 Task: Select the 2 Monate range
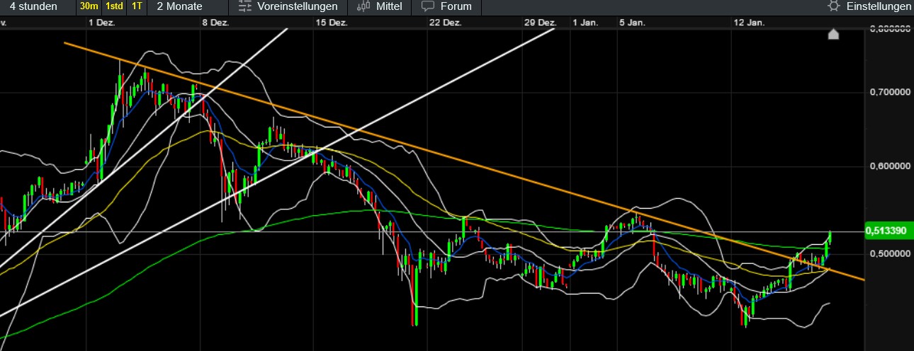pos(179,6)
